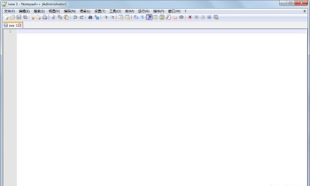
Task: Click the Copy toolbar icon
Action: tap(60, 17)
